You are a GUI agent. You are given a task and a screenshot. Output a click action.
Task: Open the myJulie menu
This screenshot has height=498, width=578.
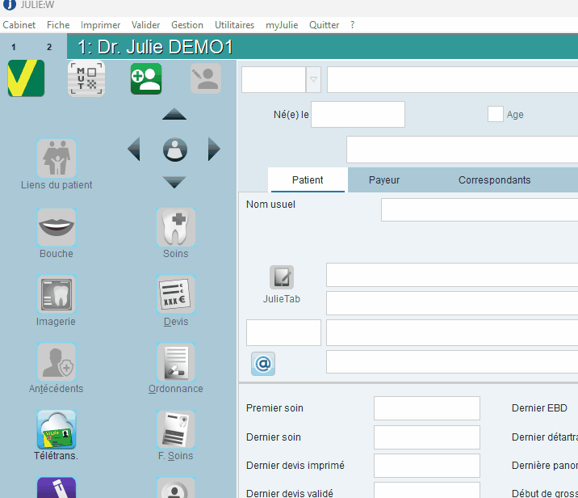tap(282, 25)
